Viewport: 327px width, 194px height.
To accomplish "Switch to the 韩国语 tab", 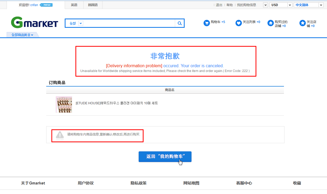I will (93, 5).
